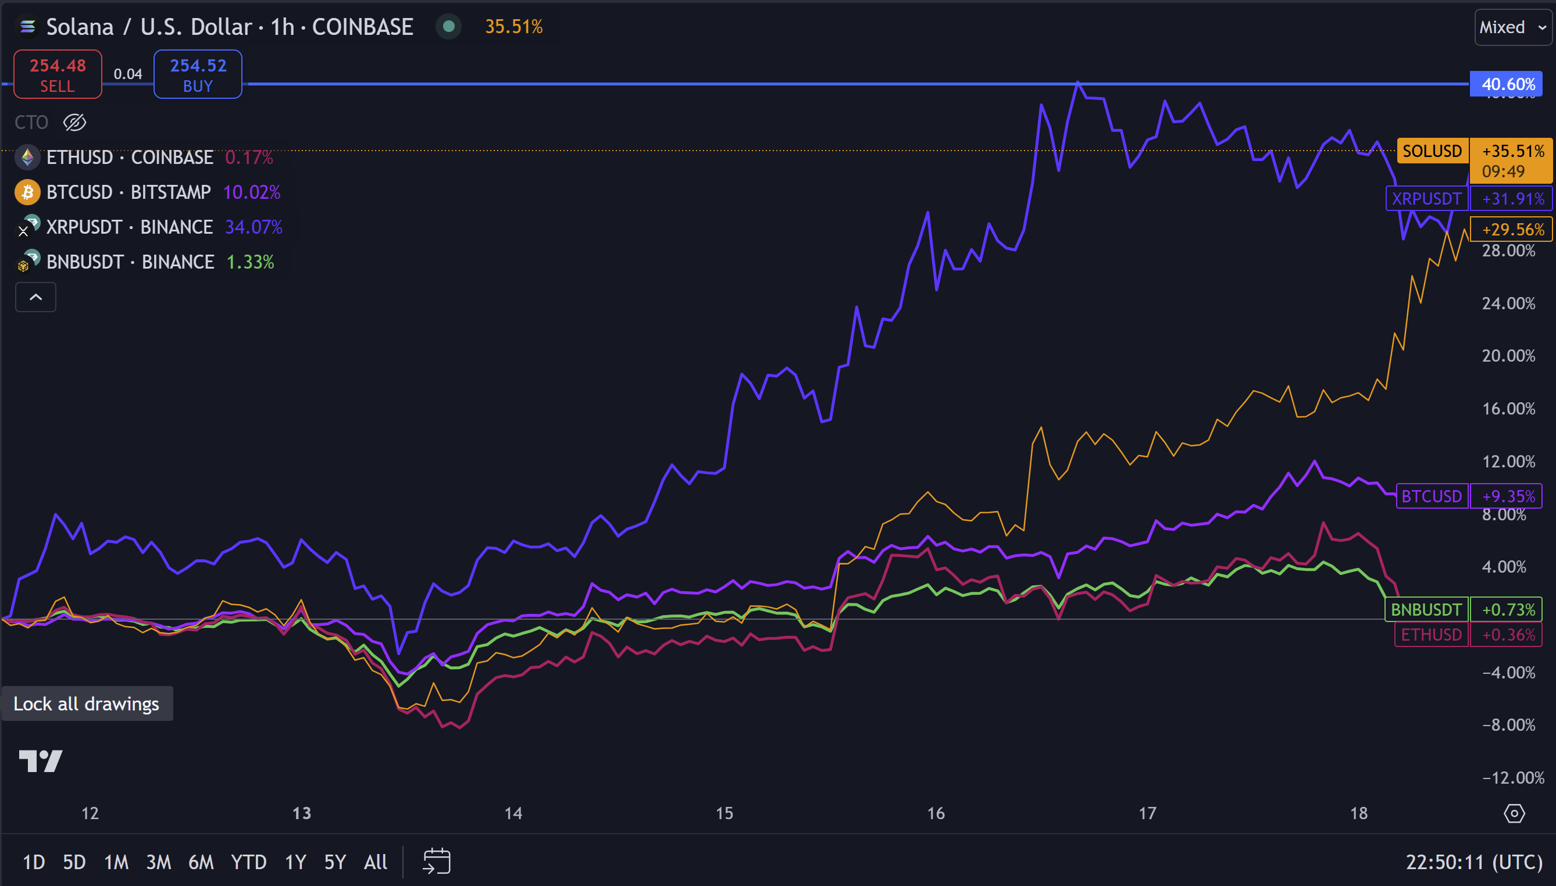Click the SOLUSD price scale label
The image size is (1556, 886).
click(1433, 151)
